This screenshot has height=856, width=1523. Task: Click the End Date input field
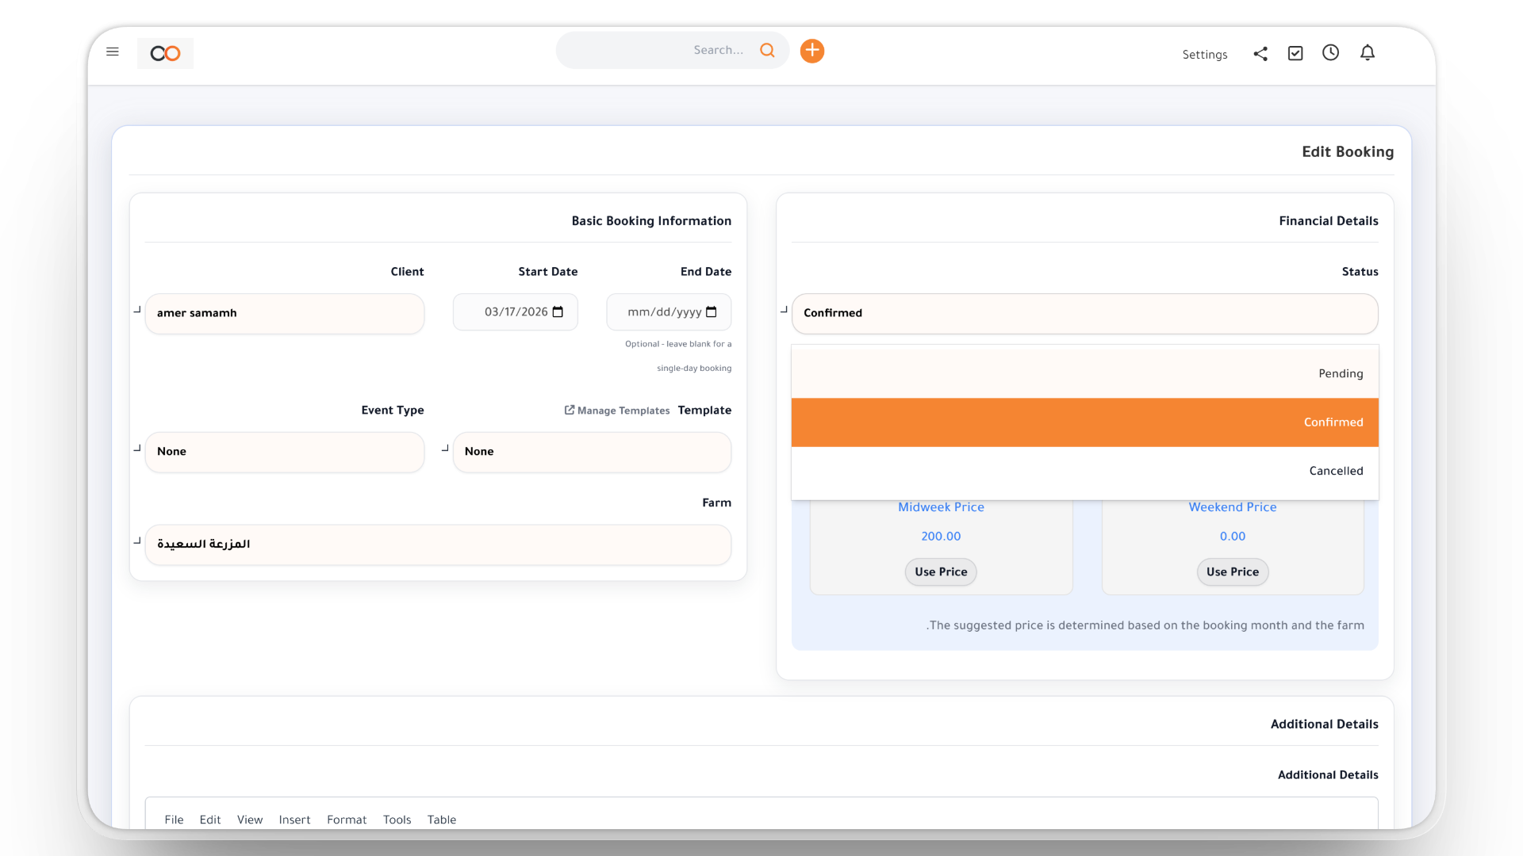pos(669,311)
